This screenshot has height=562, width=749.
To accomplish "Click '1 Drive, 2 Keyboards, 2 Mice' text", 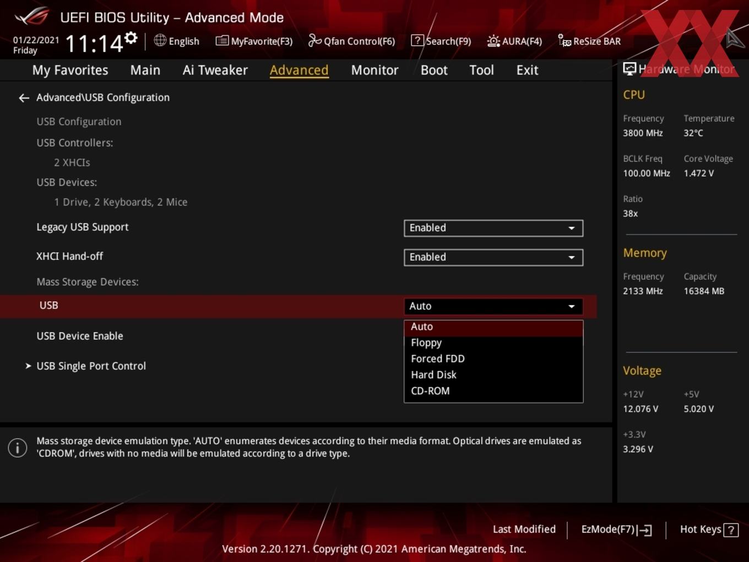I will tap(121, 202).
